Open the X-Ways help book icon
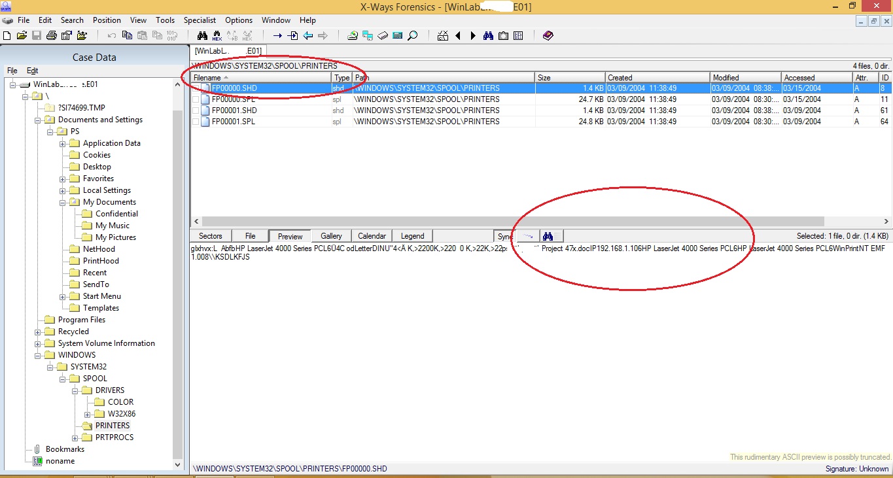This screenshot has width=893, height=478. [x=548, y=35]
